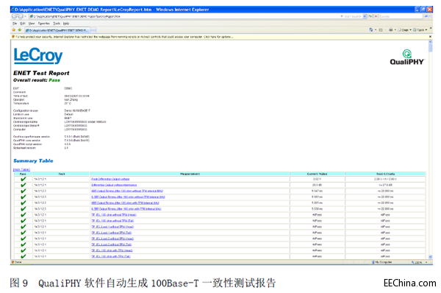The height and width of the screenshot is (293, 441).
Task: Click the LeCroy logo
Action: pos(38,55)
